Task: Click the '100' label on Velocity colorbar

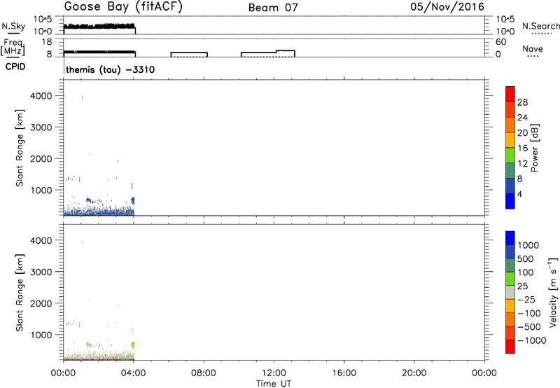Action: 526,272
